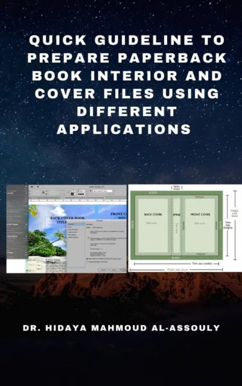Click the book title starting 'Quick Guideline'
This screenshot has width=242, height=386.
(x=126, y=84)
